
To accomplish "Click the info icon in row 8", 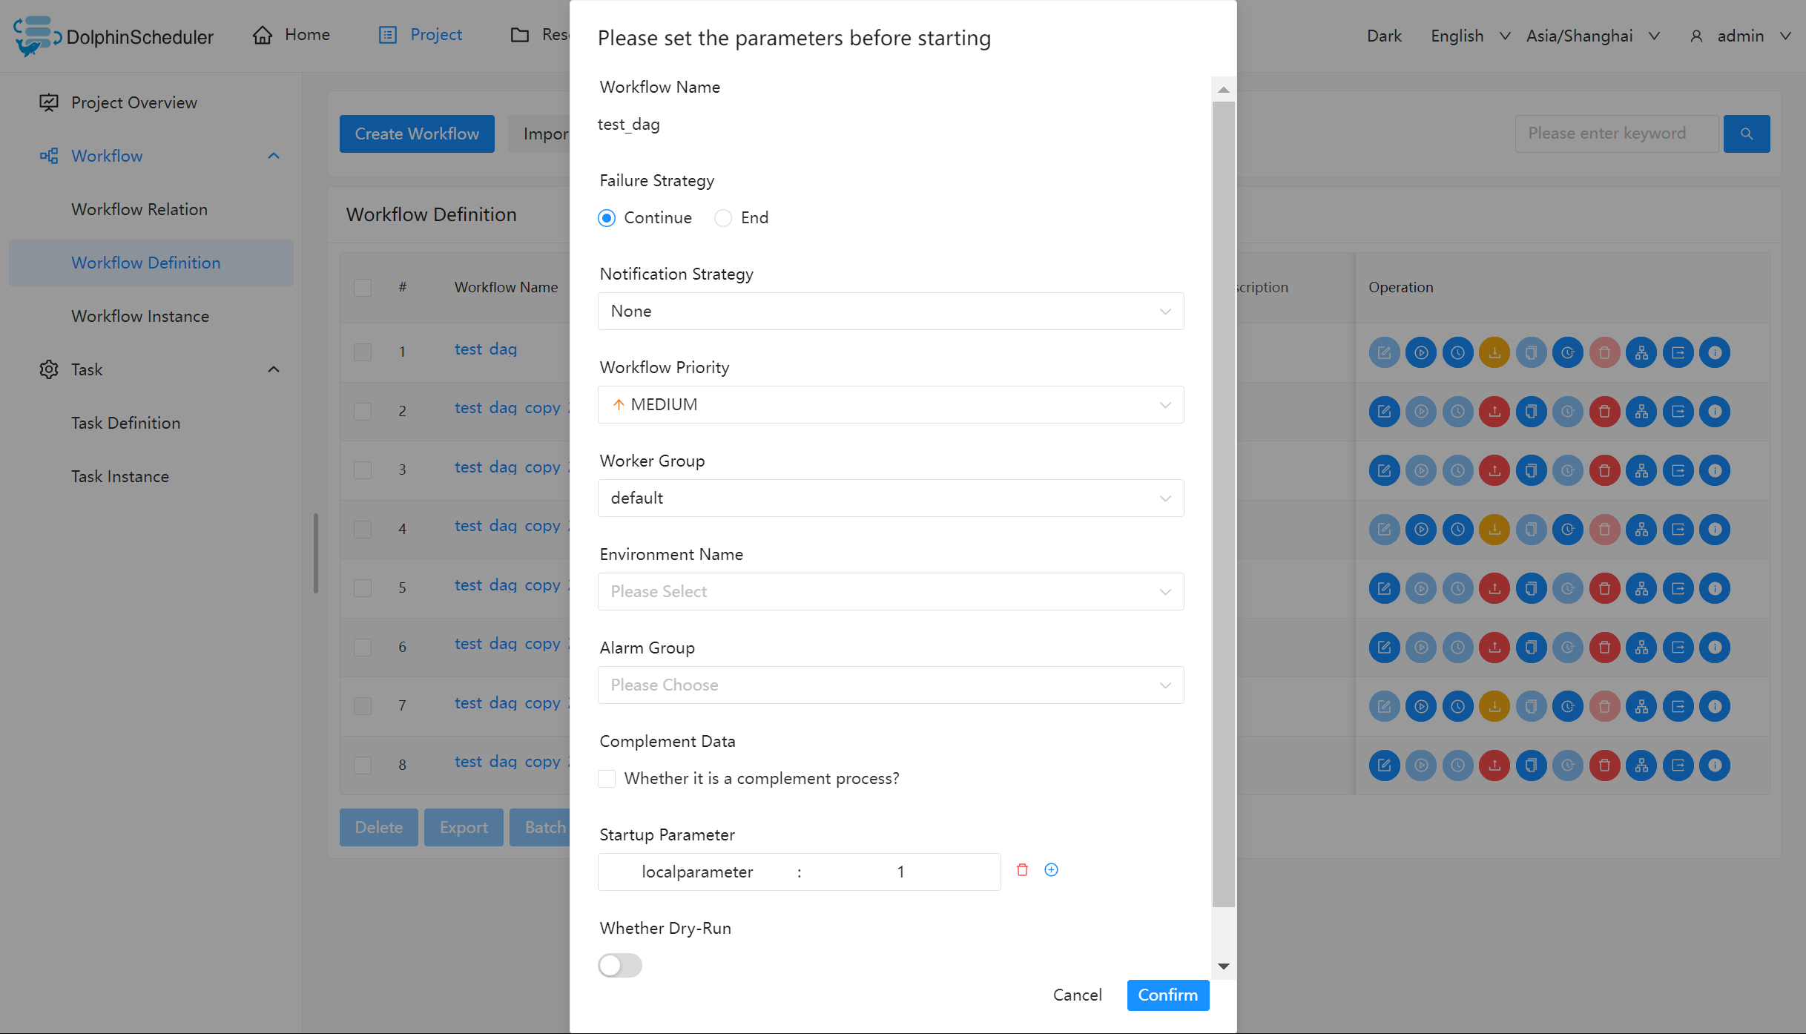I will click(x=1715, y=765).
